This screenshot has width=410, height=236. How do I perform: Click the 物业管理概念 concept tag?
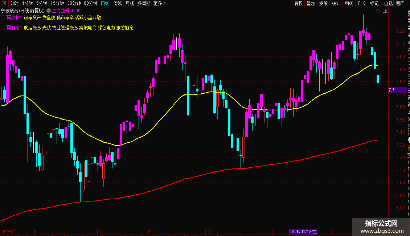pyautogui.click(x=65, y=28)
